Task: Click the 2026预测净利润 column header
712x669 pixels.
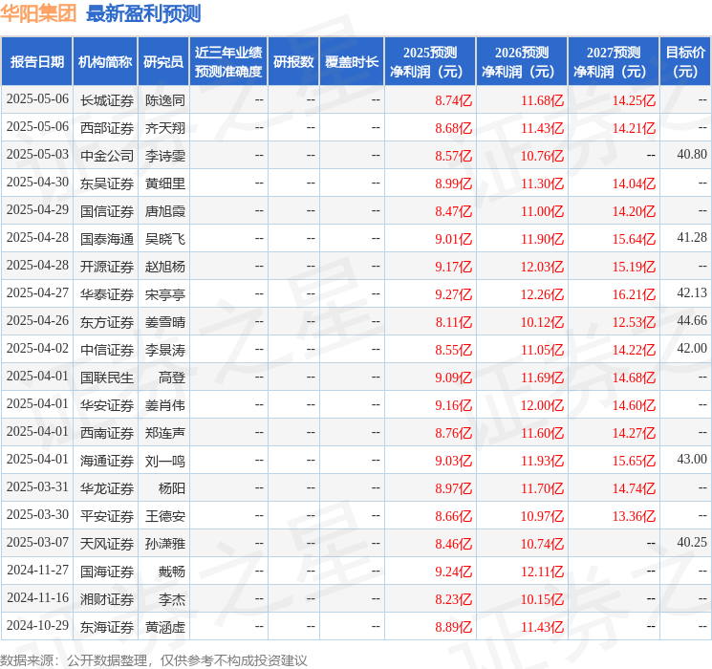Action: click(x=522, y=62)
